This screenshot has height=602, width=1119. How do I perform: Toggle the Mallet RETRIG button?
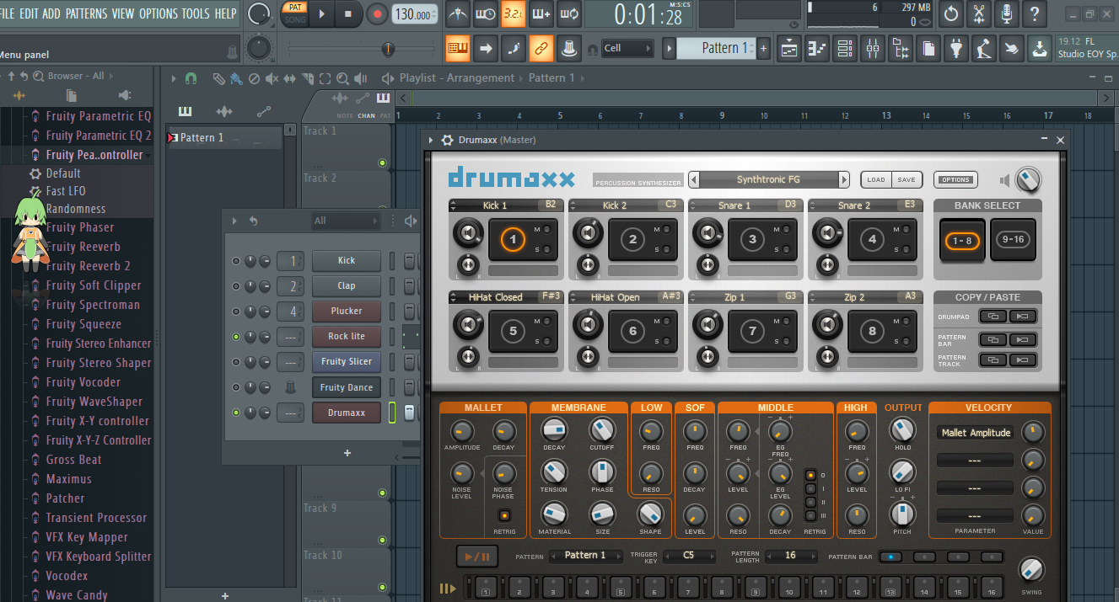pyautogui.click(x=504, y=514)
